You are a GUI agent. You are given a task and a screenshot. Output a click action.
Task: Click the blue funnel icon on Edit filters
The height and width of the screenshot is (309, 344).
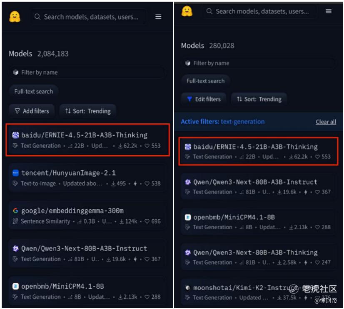click(x=189, y=99)
